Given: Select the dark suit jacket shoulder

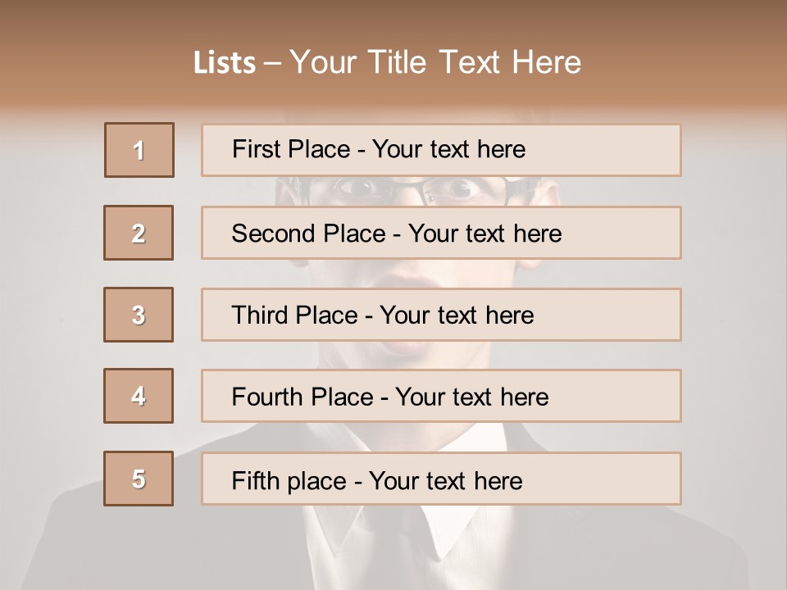Looking at the screenshot, I should coord(107,541).
